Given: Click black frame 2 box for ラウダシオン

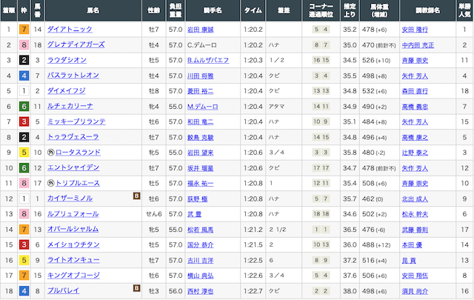Looking at the screenshot, I should (24, 60).
